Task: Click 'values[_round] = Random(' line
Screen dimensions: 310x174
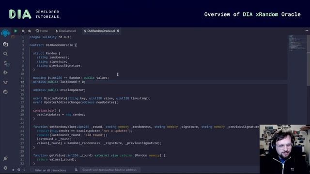Action: (99, 143)
